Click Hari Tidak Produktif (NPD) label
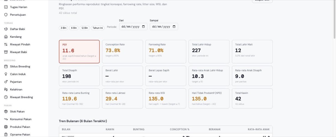The width and height of the screenshot is (336, 137). pos(207,93)
